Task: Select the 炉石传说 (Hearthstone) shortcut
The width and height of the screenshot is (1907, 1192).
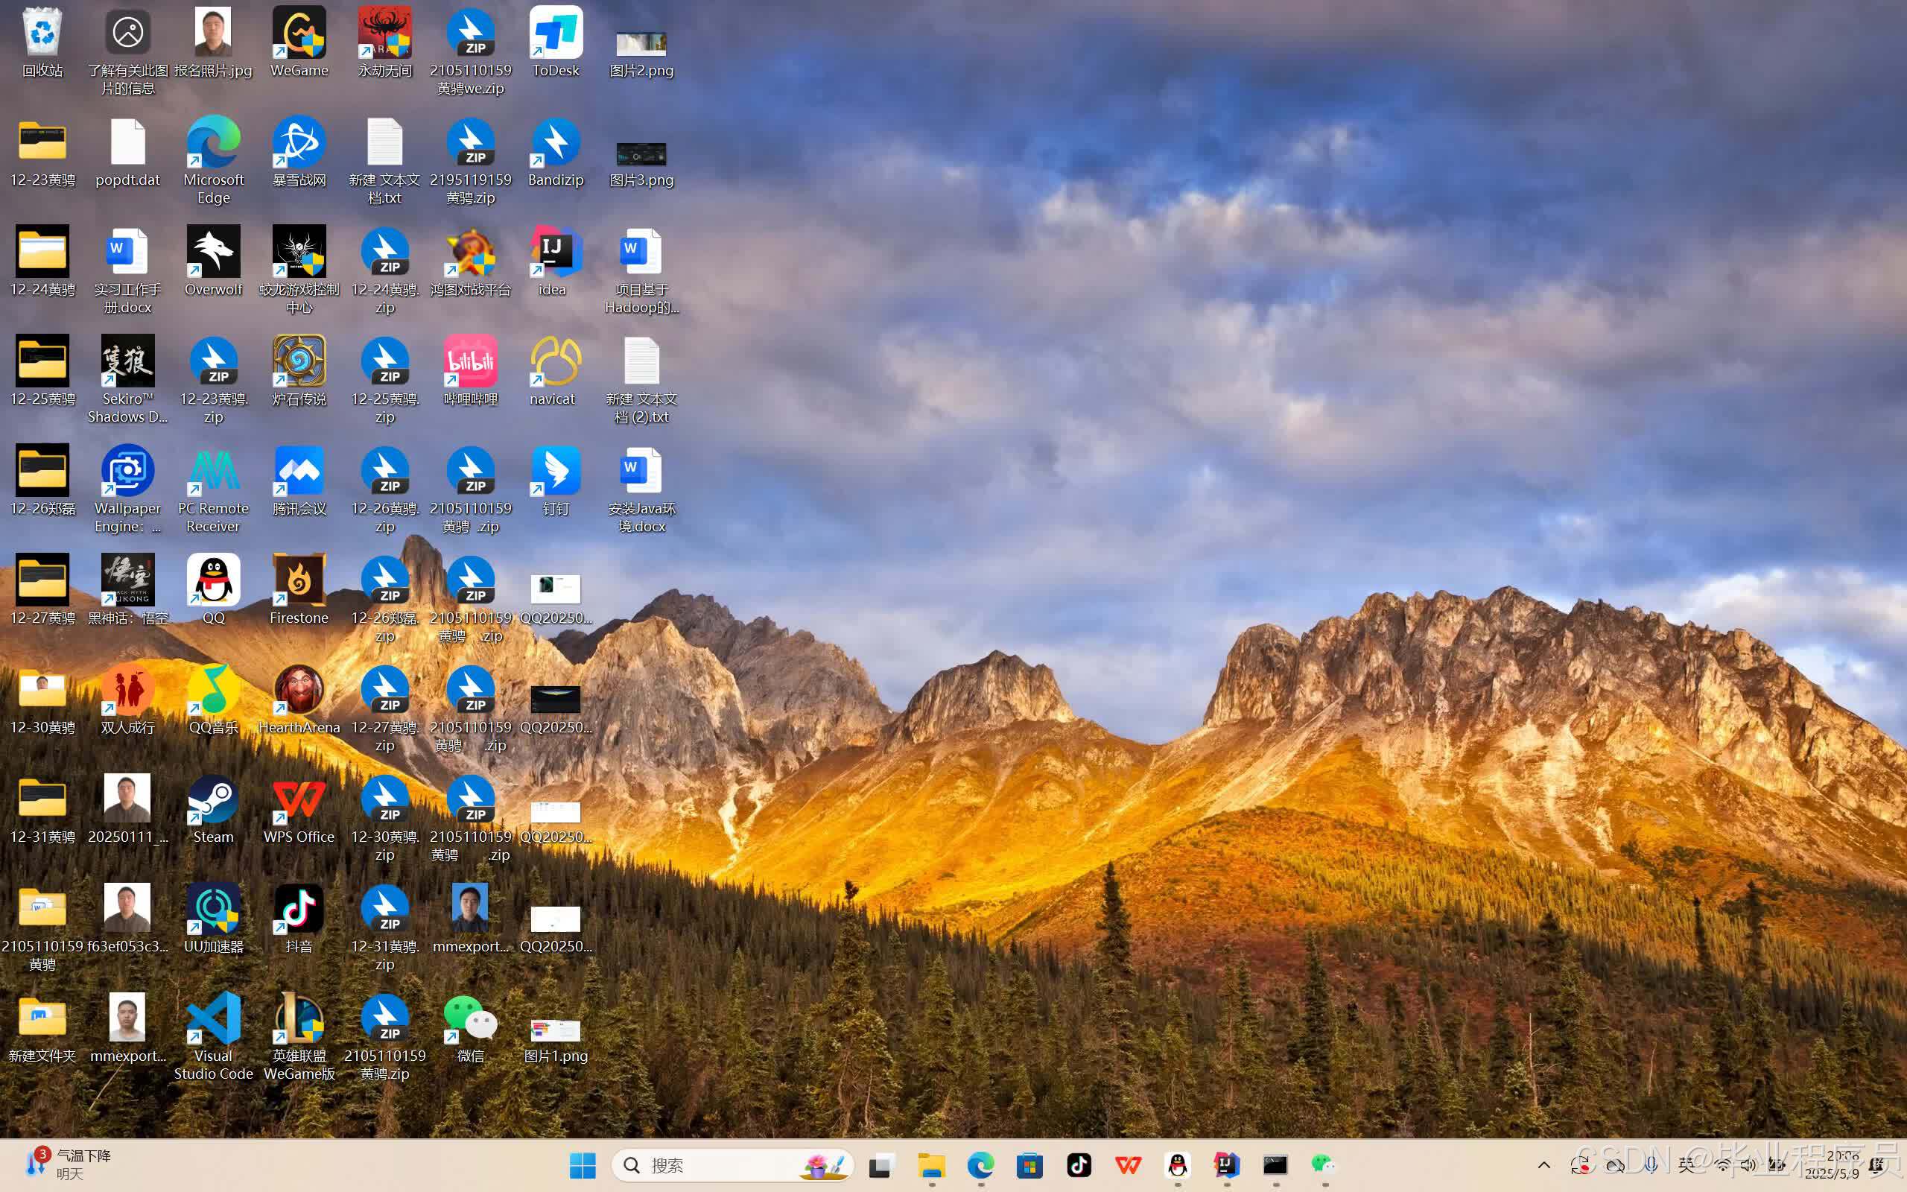Action: coord(299,371)
